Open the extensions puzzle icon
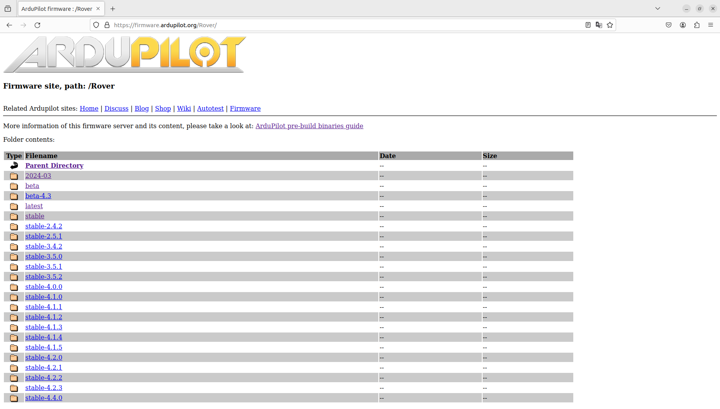 coord(697,25)
